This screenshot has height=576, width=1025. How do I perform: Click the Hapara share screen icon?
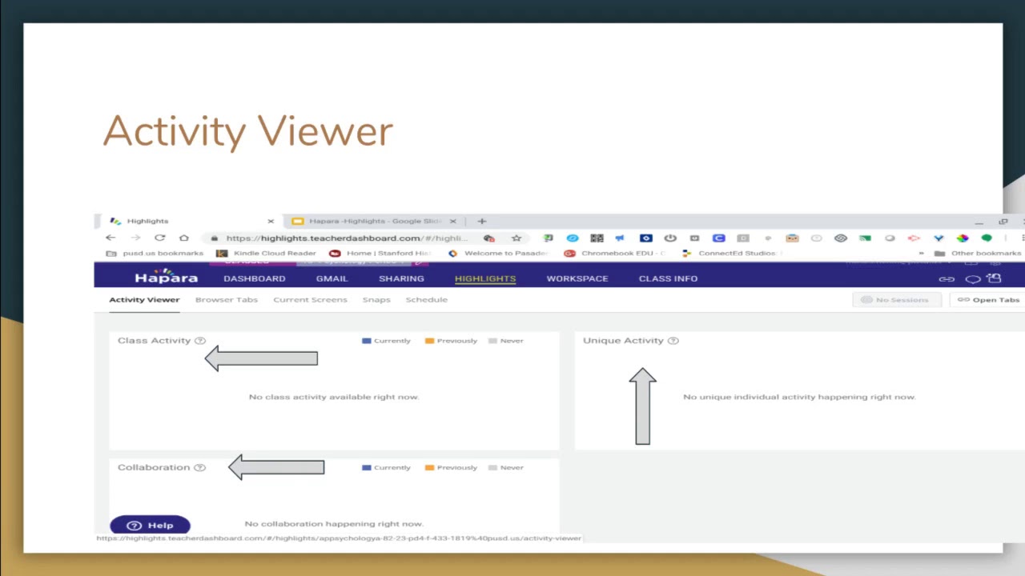995,278
